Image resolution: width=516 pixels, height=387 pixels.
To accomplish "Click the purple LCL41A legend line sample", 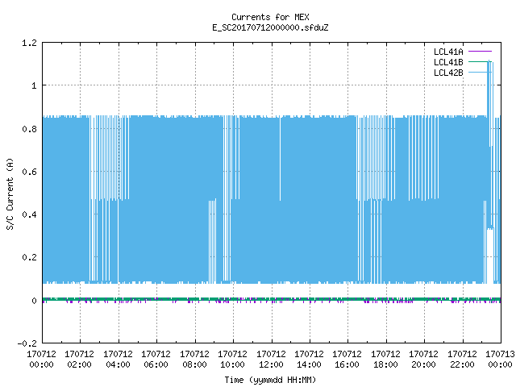I will [480, 52].
